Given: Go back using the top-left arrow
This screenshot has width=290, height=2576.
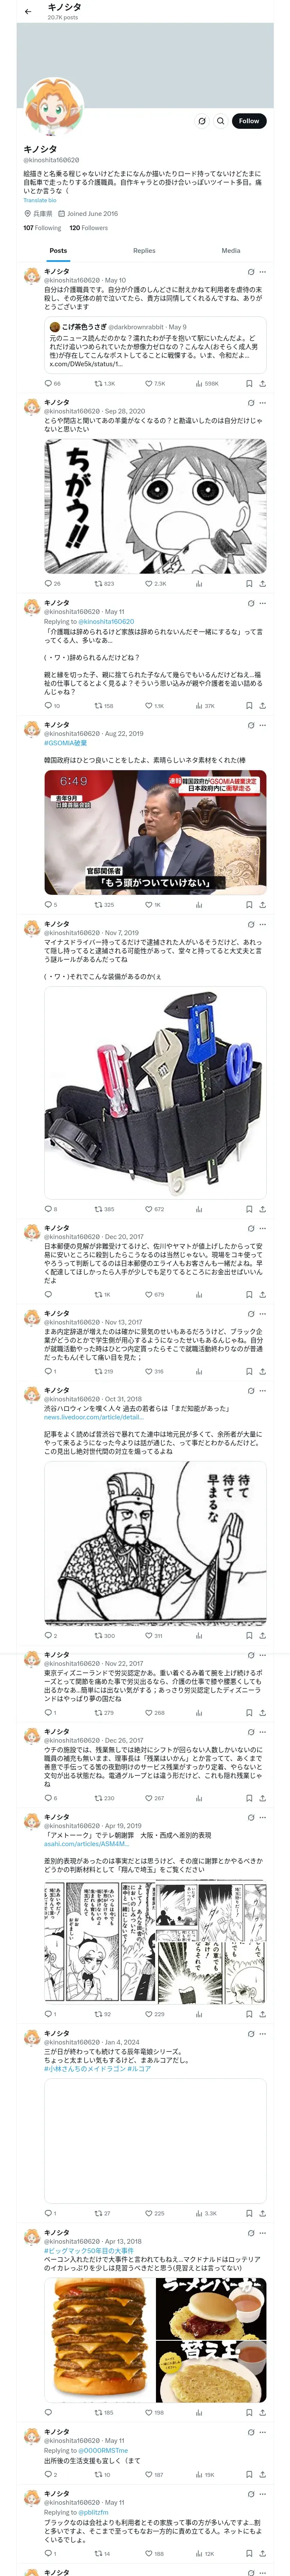Looking at the screenshot, I should [x=28, y=12].
